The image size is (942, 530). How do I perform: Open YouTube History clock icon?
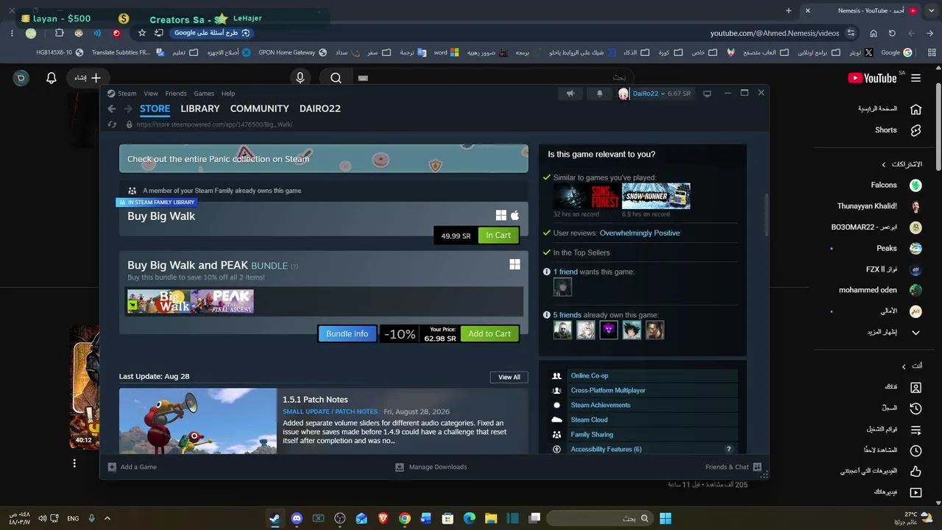[x=916, y=408]
